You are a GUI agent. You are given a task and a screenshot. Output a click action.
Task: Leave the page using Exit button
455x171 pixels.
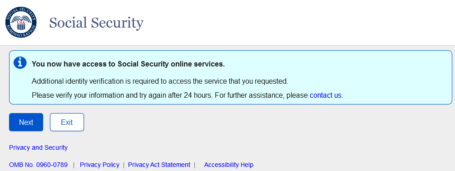(x=67, y=122)
